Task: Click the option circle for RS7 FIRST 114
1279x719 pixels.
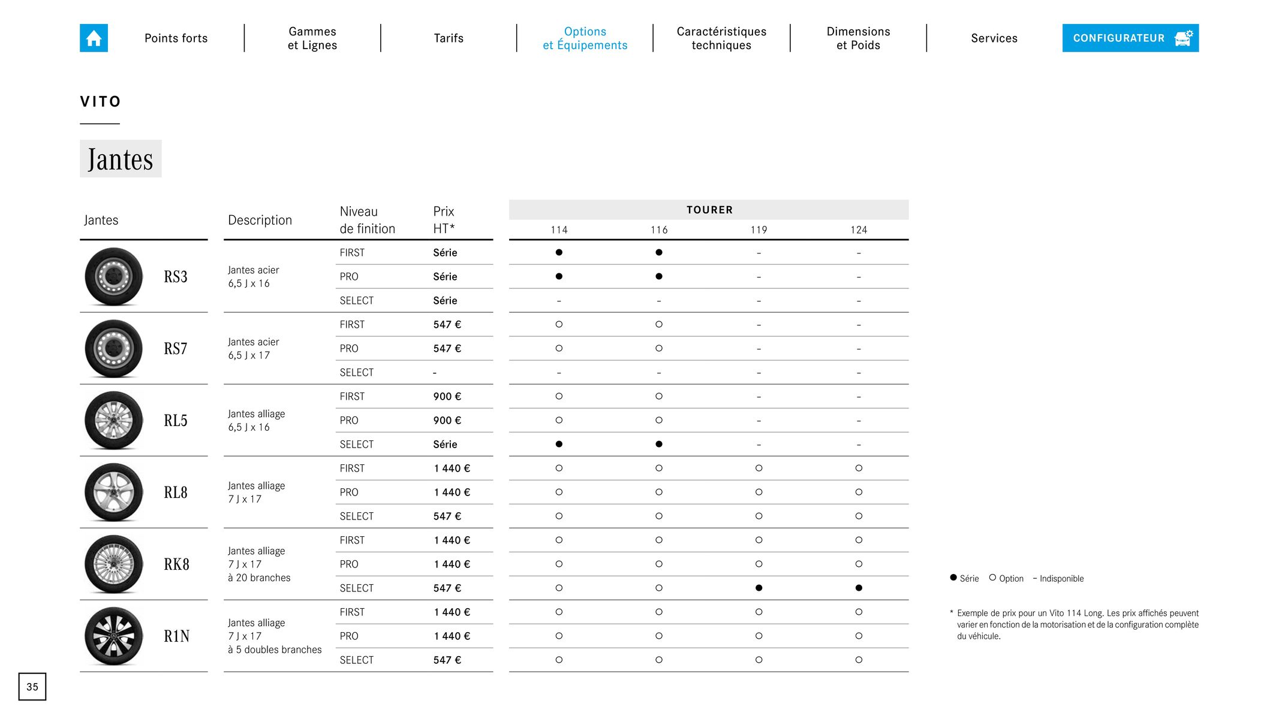Action: (x=559, y=324)
